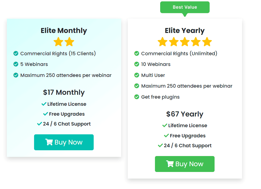Click the green check beside Lifetime License on yearly plan
This screenshot has width=261, height=189.
click(x=165, y=125)
